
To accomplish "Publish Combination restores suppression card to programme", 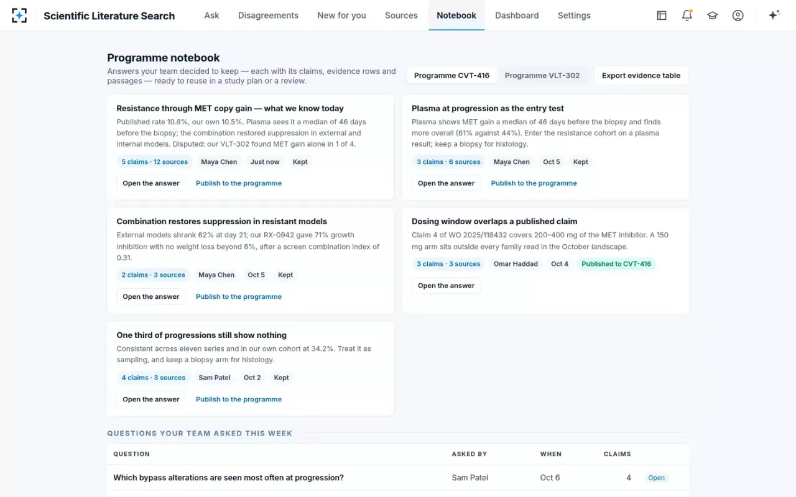I will [x=239, y=296].
